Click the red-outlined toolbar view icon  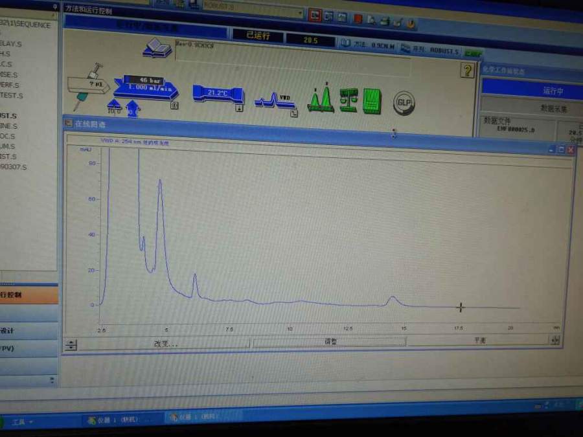315,16
